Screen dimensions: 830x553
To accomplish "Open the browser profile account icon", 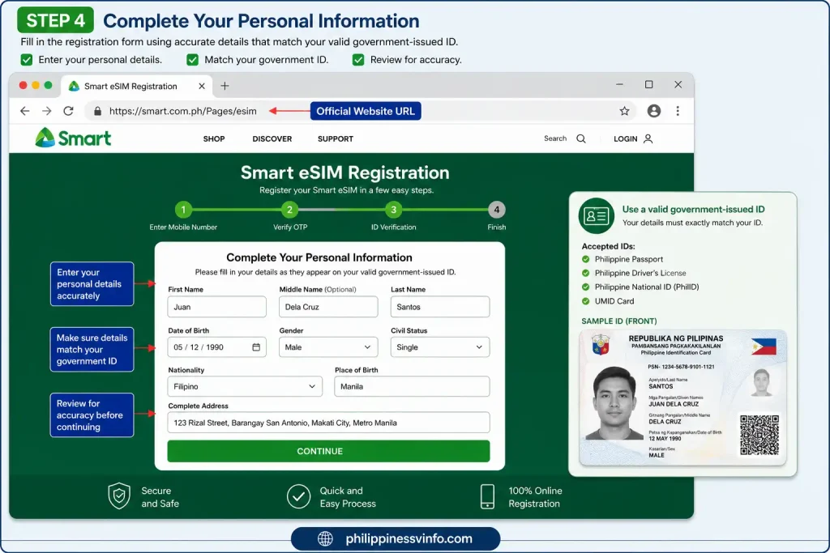I will click(x=654, y=111).
